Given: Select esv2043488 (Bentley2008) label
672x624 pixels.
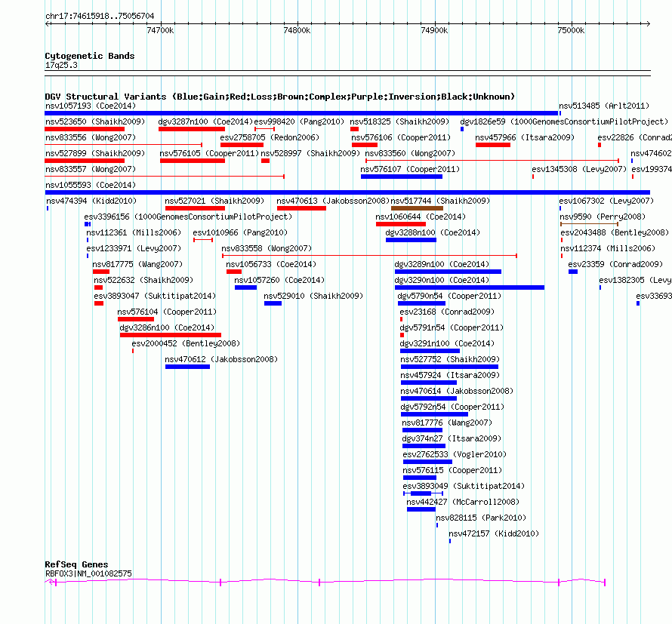Looking at the screenshot, I should click(615, 232).
